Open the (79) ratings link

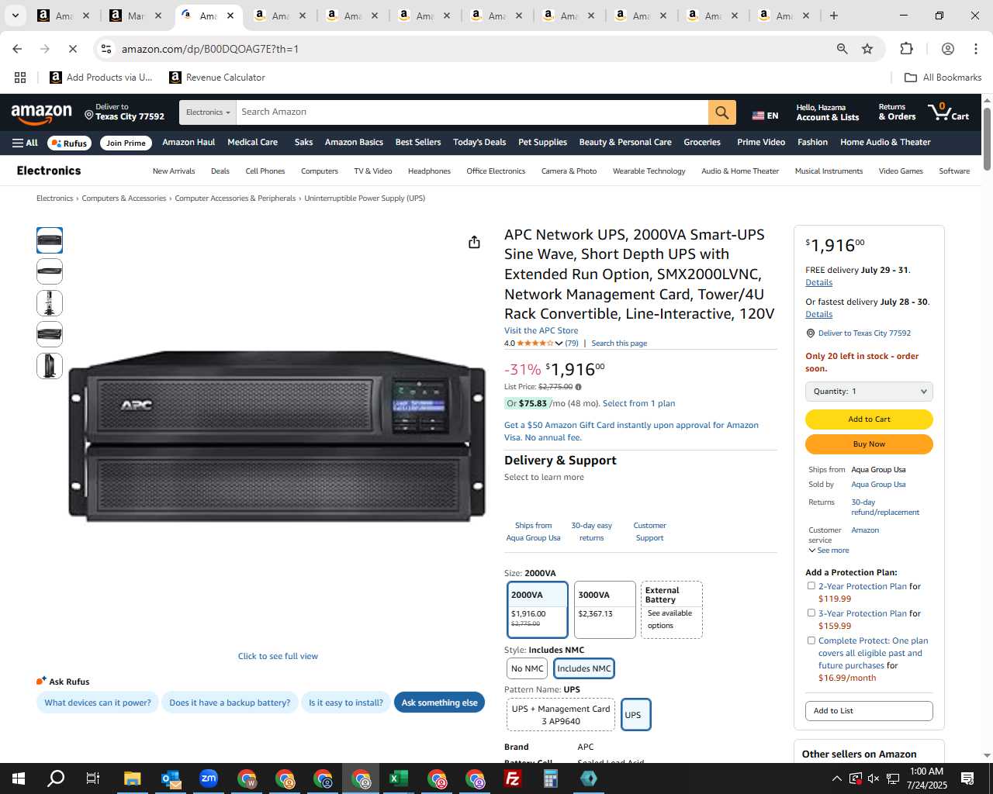(x=572, y=343)
